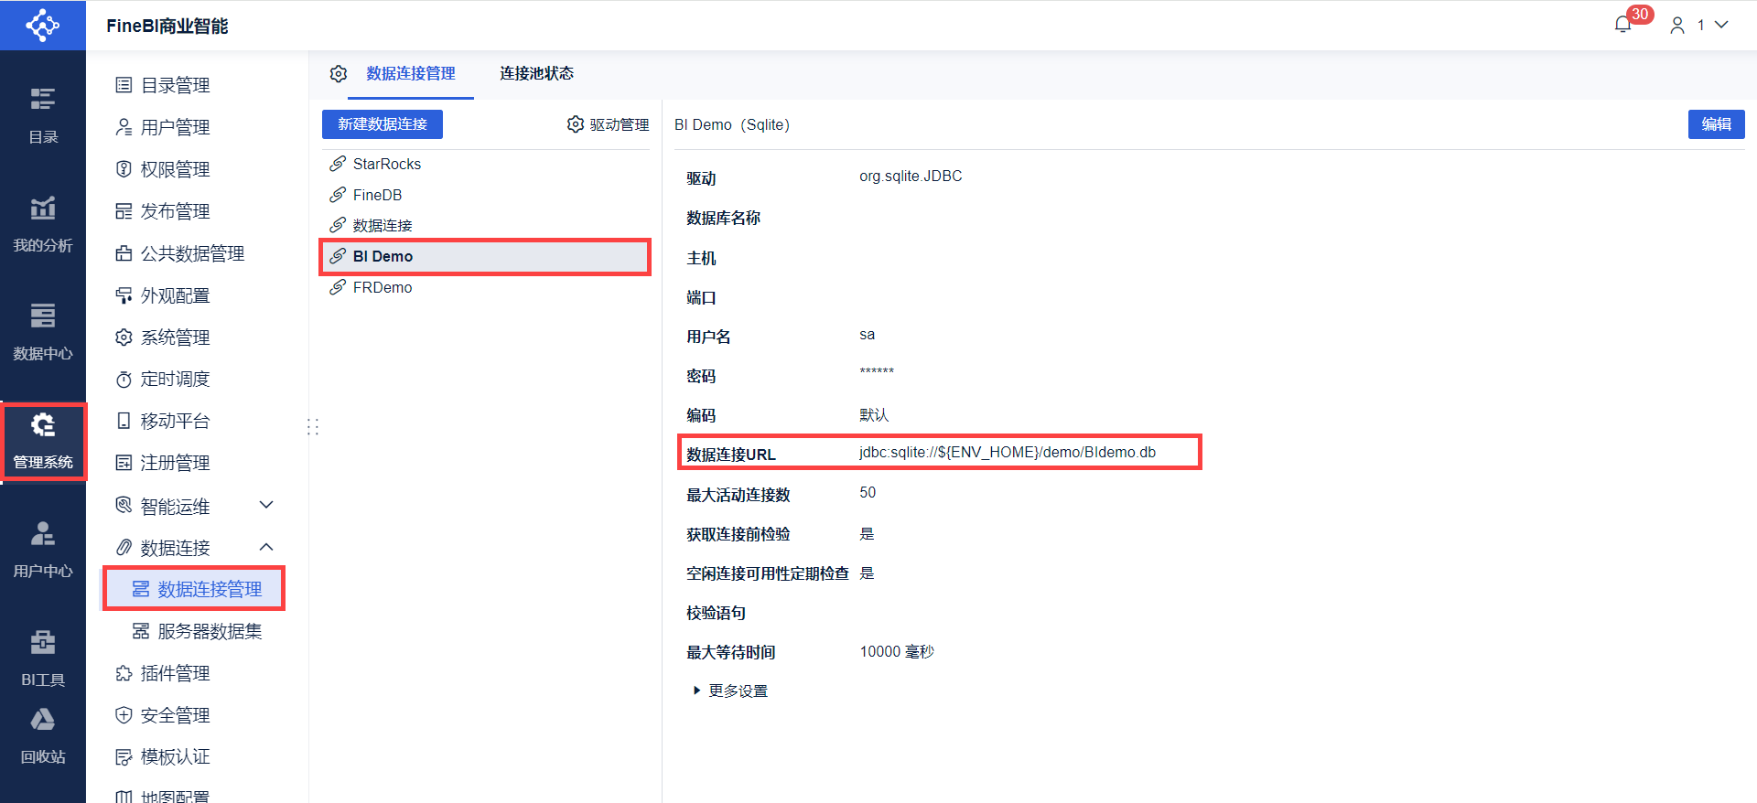1757x803 pixels.
Task: Switch to 连接池状态 tab
Action: (x=536, y=74)
